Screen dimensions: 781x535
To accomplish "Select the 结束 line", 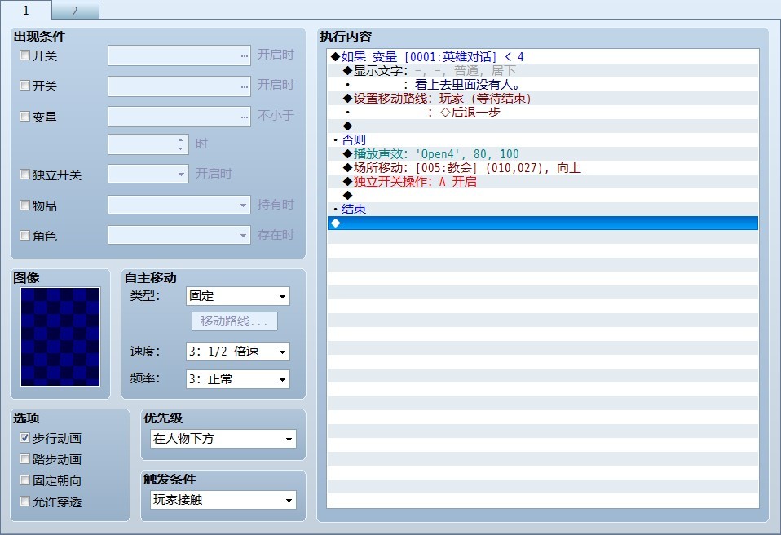I will pos(543,210).
